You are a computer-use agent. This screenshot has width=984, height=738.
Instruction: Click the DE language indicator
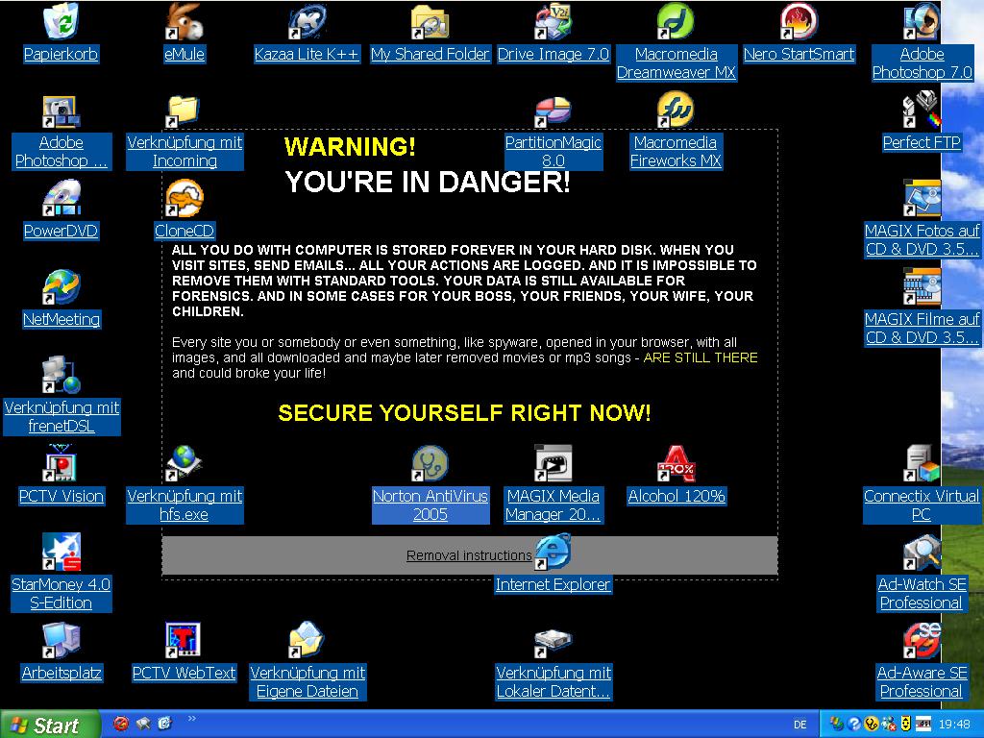point(800,725)
